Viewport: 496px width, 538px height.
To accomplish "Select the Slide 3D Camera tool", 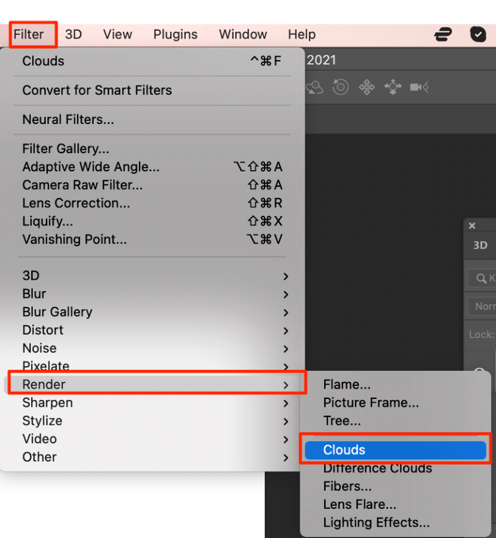I will point(392,87).
